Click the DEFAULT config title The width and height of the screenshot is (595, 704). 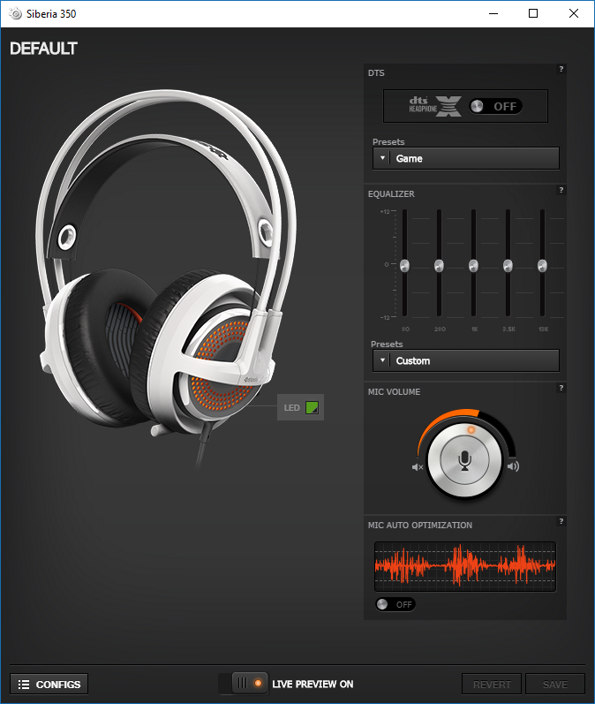(x=43, y=49)
